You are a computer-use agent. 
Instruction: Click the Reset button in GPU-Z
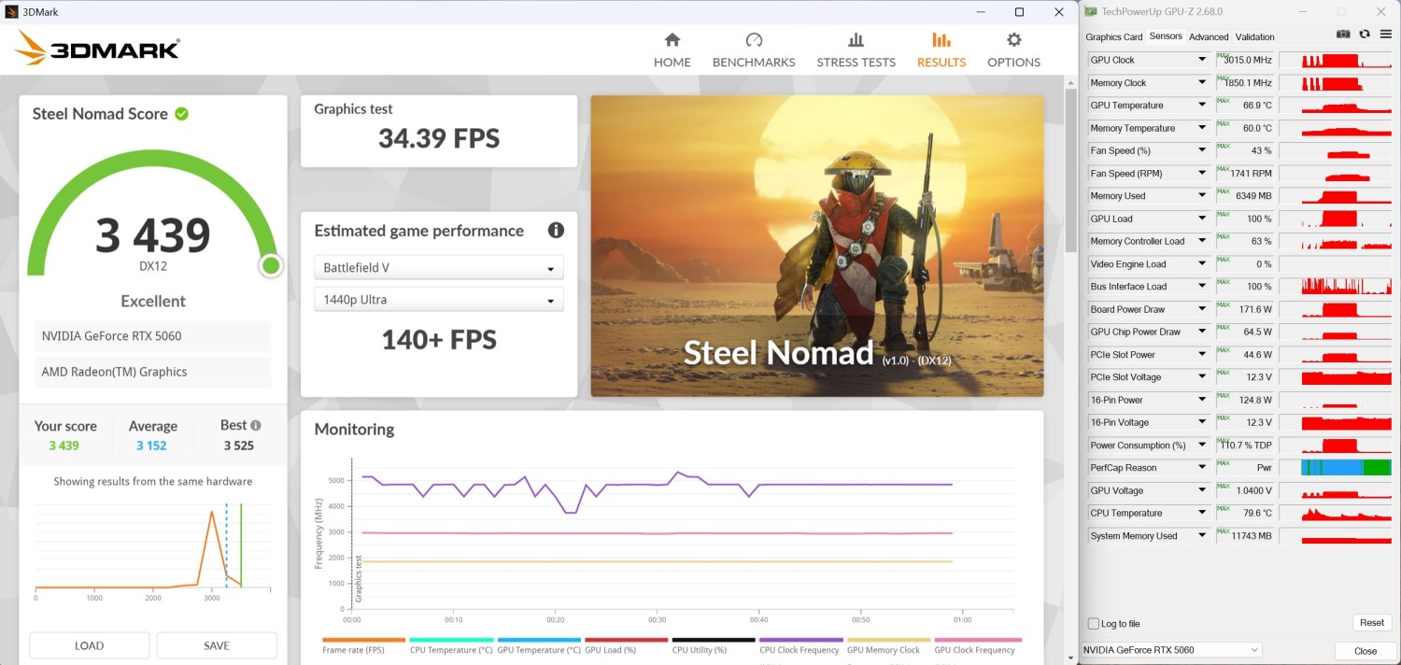click(x=1371, y=623)
